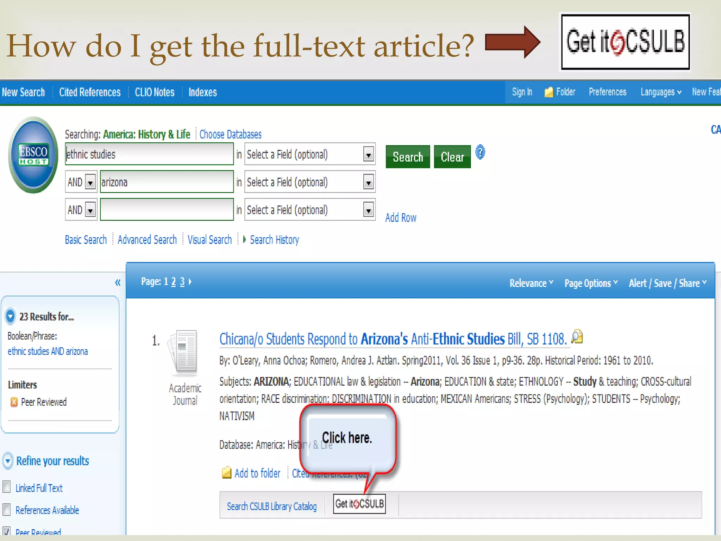Go to results page 3
This screenshot has height=541, width=721.
click(x=182, y=282)
